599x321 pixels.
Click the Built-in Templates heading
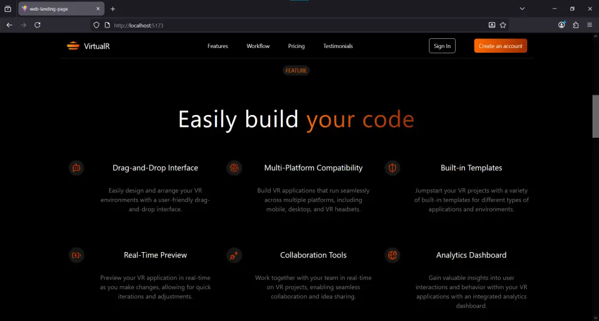(x=471, y=168)
